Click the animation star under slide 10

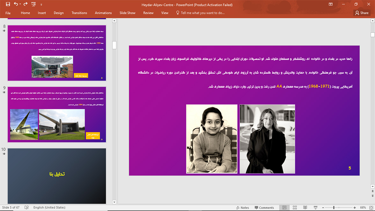coord(4,154)
